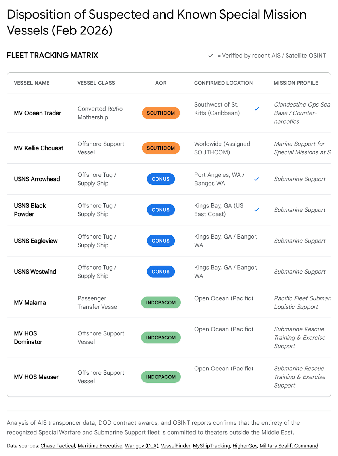The width and height of the screenshot is (338, 456).
Task: Click the INDOPACOM badge for MV Malama
Action: pos(161,302)
